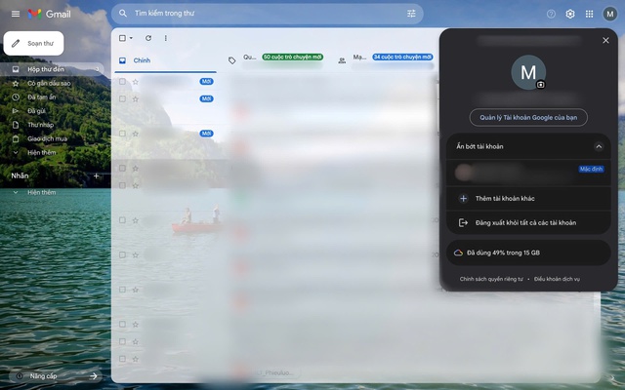Tick the third email's checkbox with Mới badge

tap(122, 134)
